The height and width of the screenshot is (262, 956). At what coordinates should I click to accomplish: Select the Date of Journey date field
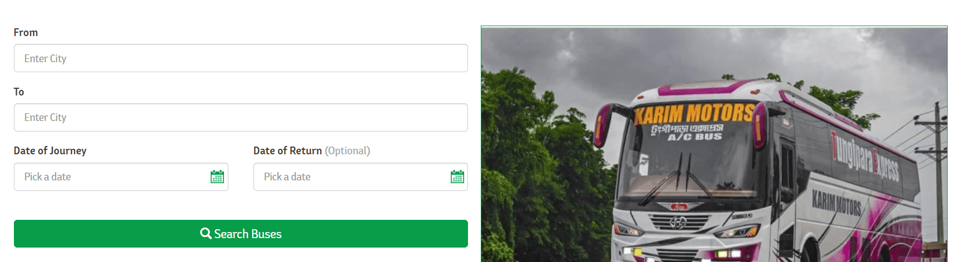tap(121, 177)
